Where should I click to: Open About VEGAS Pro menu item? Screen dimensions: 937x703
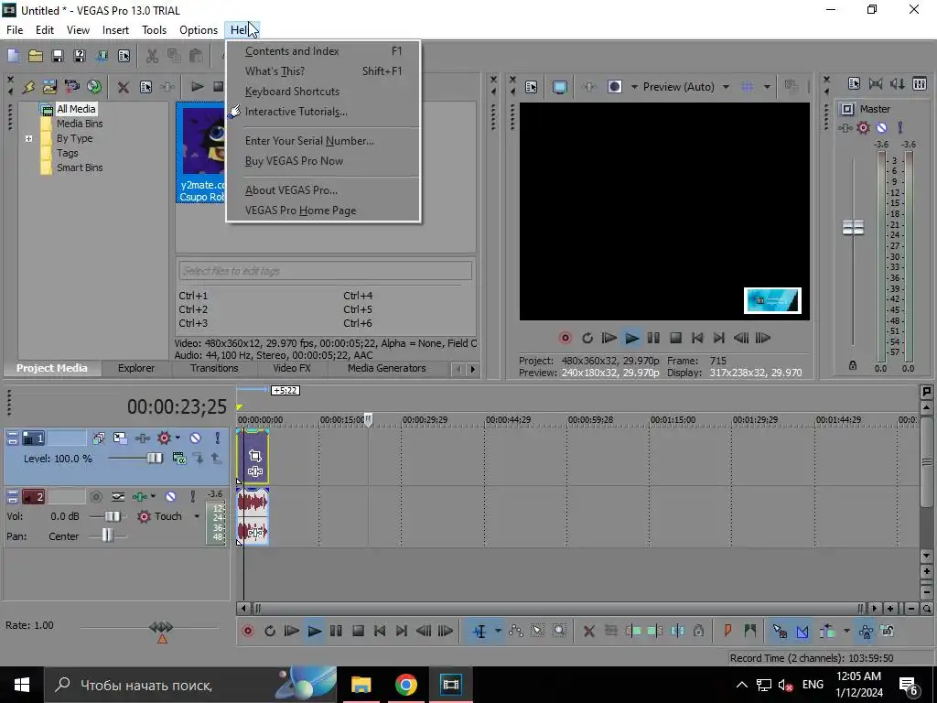point(323,190)
